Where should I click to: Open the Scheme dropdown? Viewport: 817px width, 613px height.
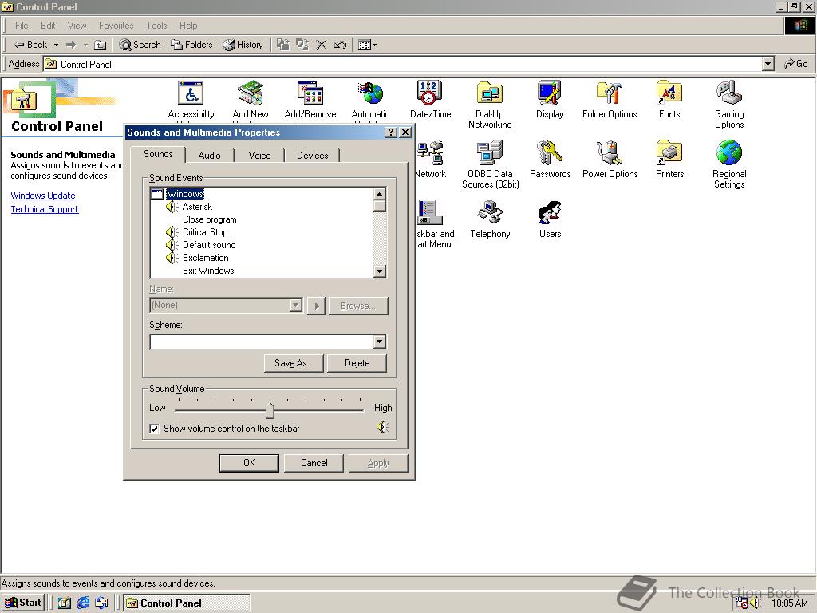pyautogui.click(x=380, y=342)
